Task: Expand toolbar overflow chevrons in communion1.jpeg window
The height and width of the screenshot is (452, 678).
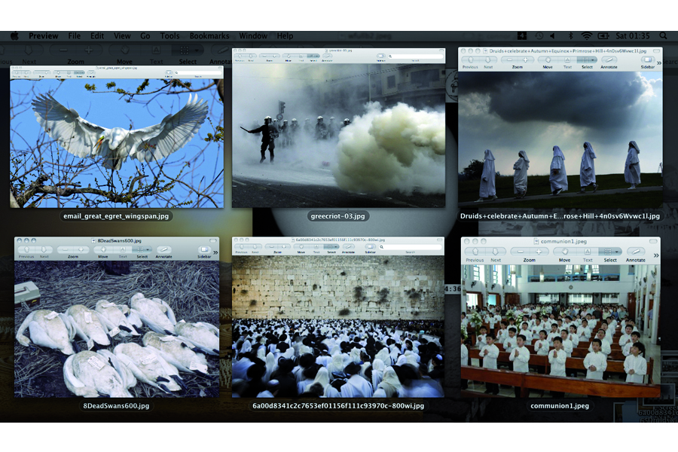Action: 656,255
